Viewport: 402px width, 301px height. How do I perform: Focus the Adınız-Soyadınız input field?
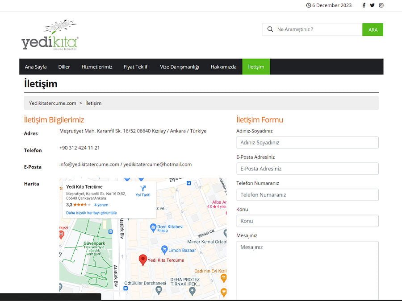click(307, 143)
